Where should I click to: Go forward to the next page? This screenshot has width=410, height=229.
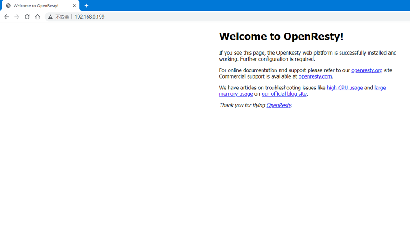pos(17,17)
